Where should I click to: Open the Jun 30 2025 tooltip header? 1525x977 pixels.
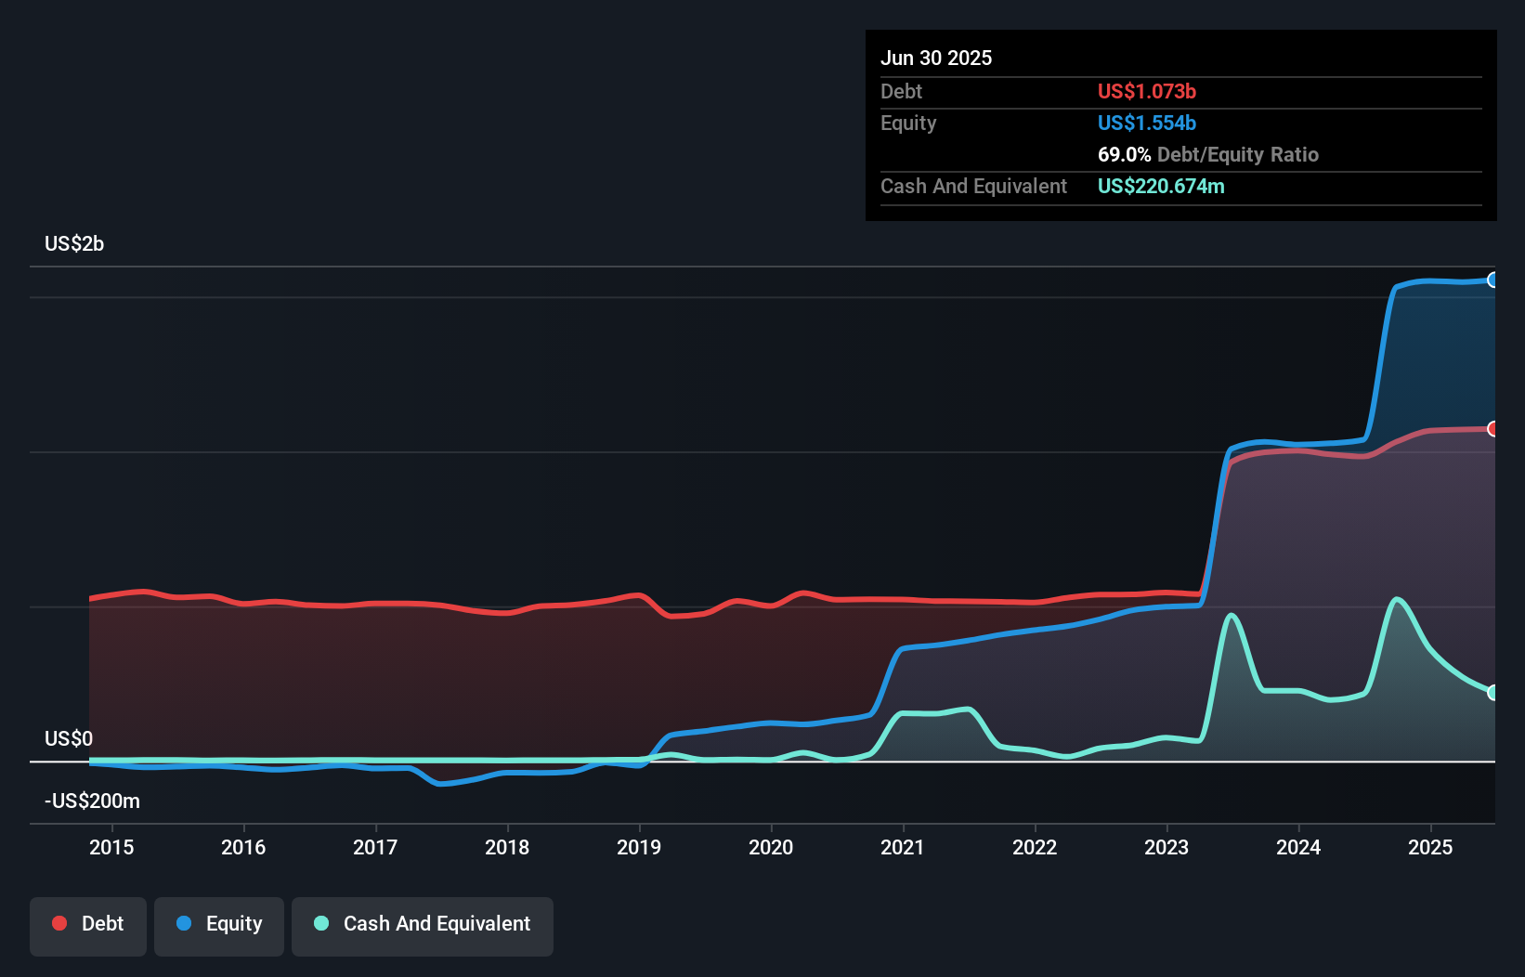(936, 58)
